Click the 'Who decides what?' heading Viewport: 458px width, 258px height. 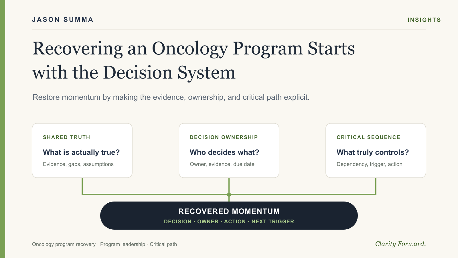click(x=224, y=152)
